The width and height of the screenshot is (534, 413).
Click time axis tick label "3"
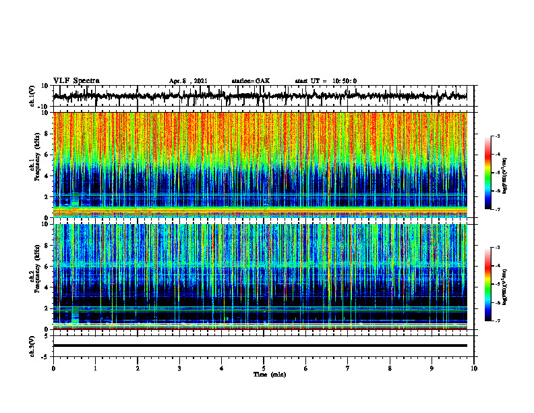point(179,368)
